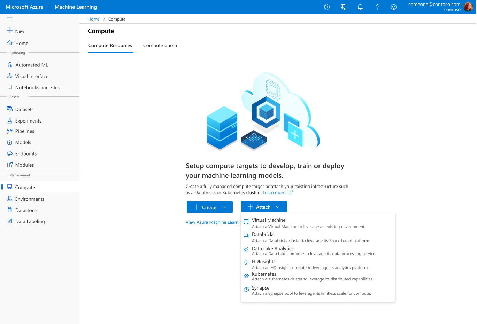Click the Synapse icon in the Attach menu

[246, 290]
